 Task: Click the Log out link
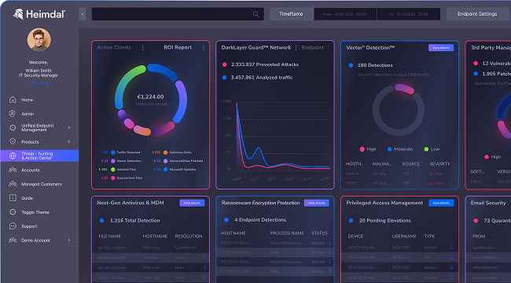click(x=39, y=83)
